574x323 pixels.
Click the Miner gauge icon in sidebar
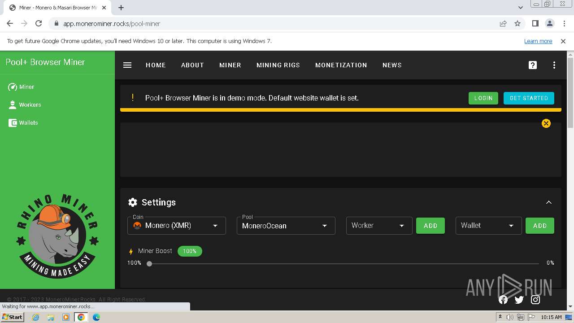click(13, 87)
